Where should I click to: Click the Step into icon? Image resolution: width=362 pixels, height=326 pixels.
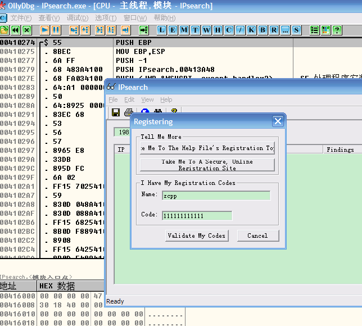point(74,30)
